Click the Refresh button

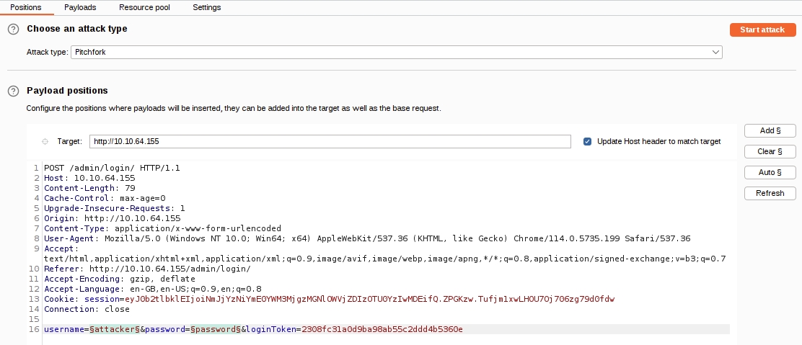[x=770, y=194]
